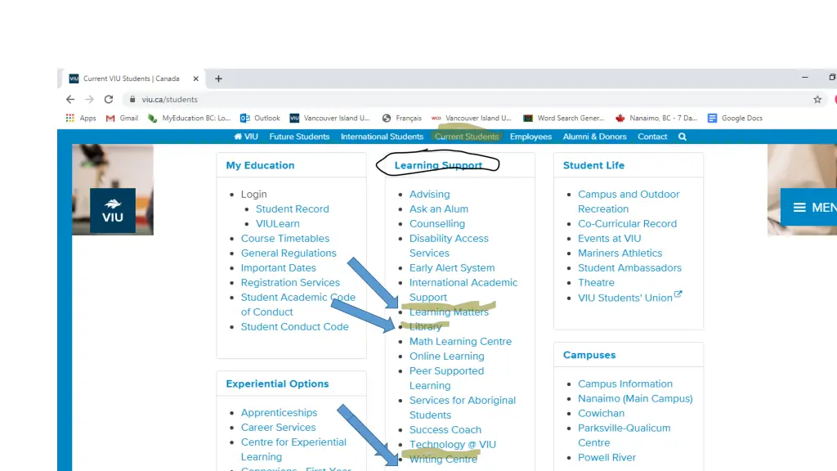Image resolution: width=837 pixels, height=471 pixels.
Task: Open the site menu button
Action: [x=808, y=207]
